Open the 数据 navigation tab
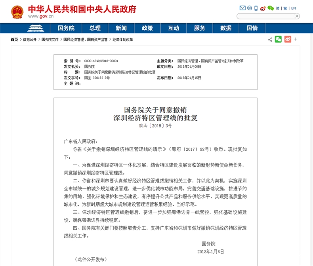This screenshot has width=313, height=266. pos(226,28)
